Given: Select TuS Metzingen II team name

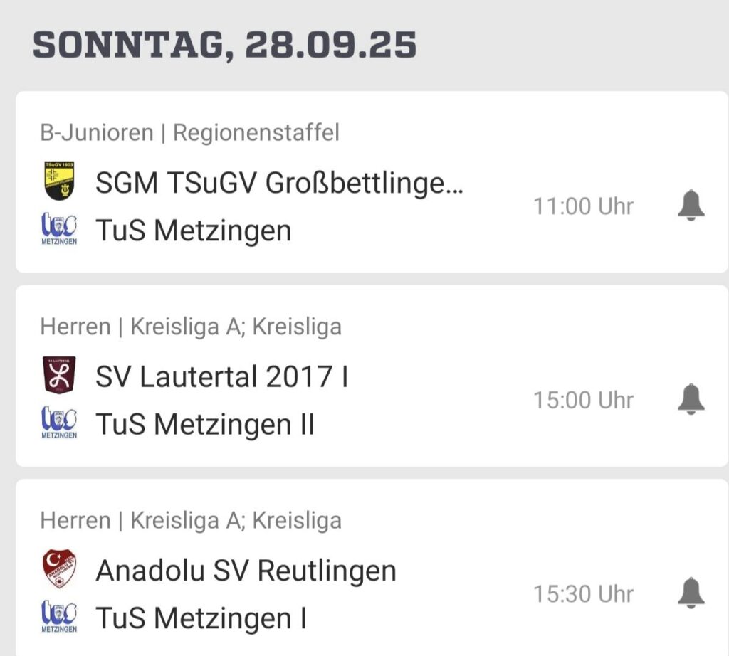Looking at the screenshot, I should [205, 424].
